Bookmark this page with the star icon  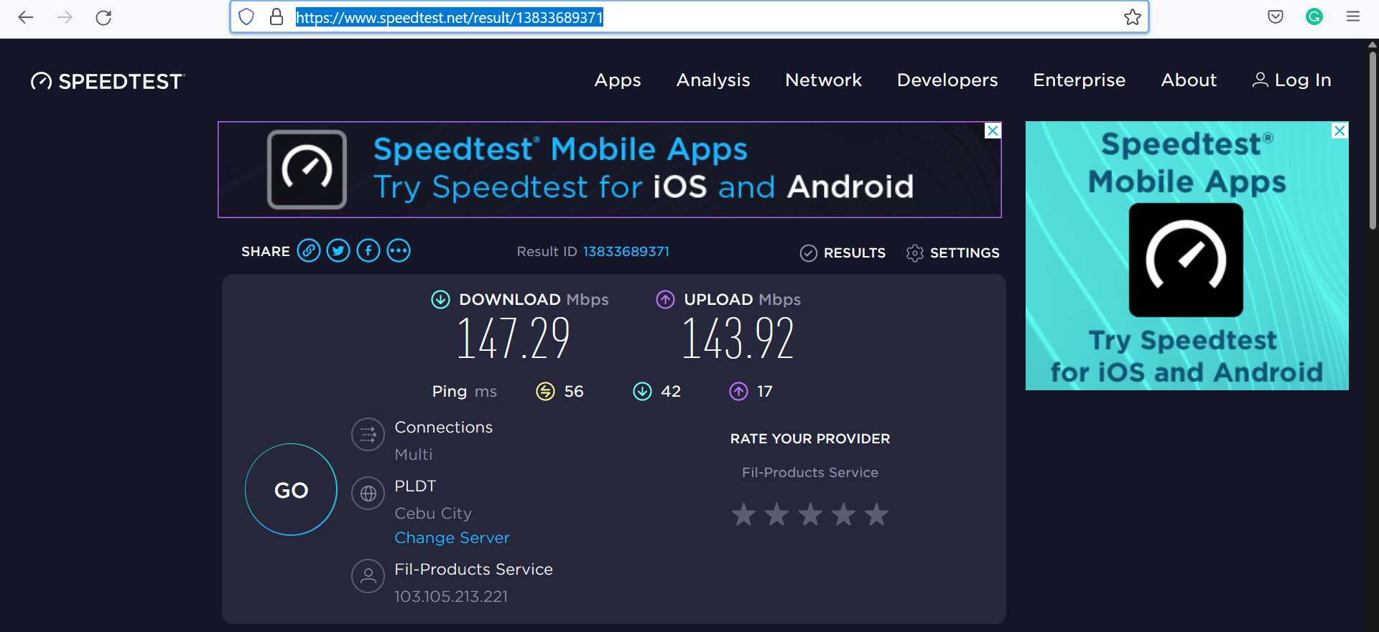pyautogui.click(x=1133, y=17)
